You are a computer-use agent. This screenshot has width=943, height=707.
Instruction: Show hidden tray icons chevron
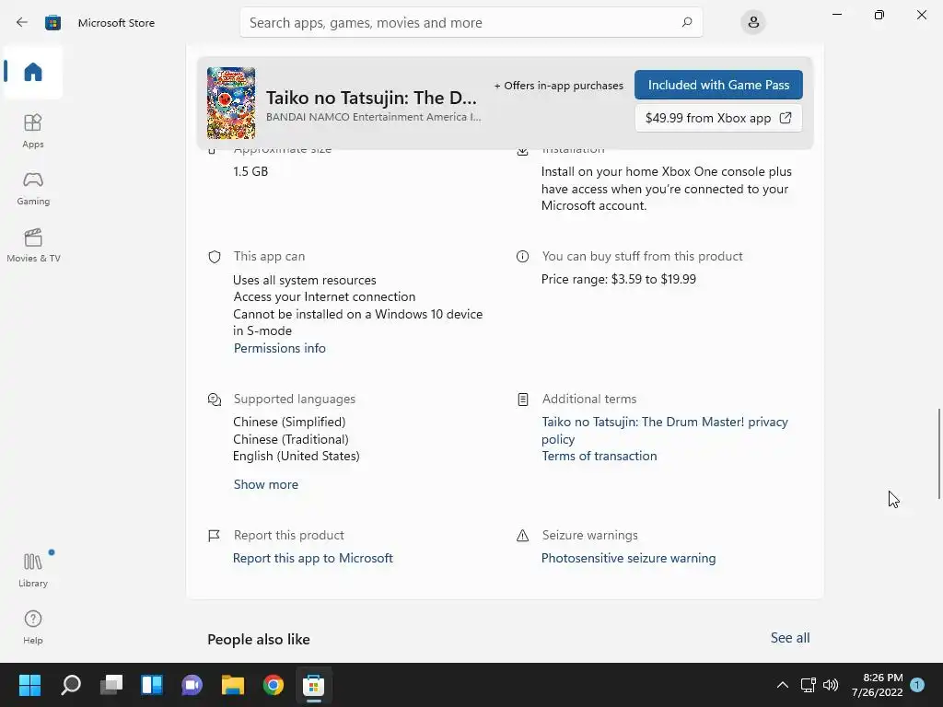(783, 685)
